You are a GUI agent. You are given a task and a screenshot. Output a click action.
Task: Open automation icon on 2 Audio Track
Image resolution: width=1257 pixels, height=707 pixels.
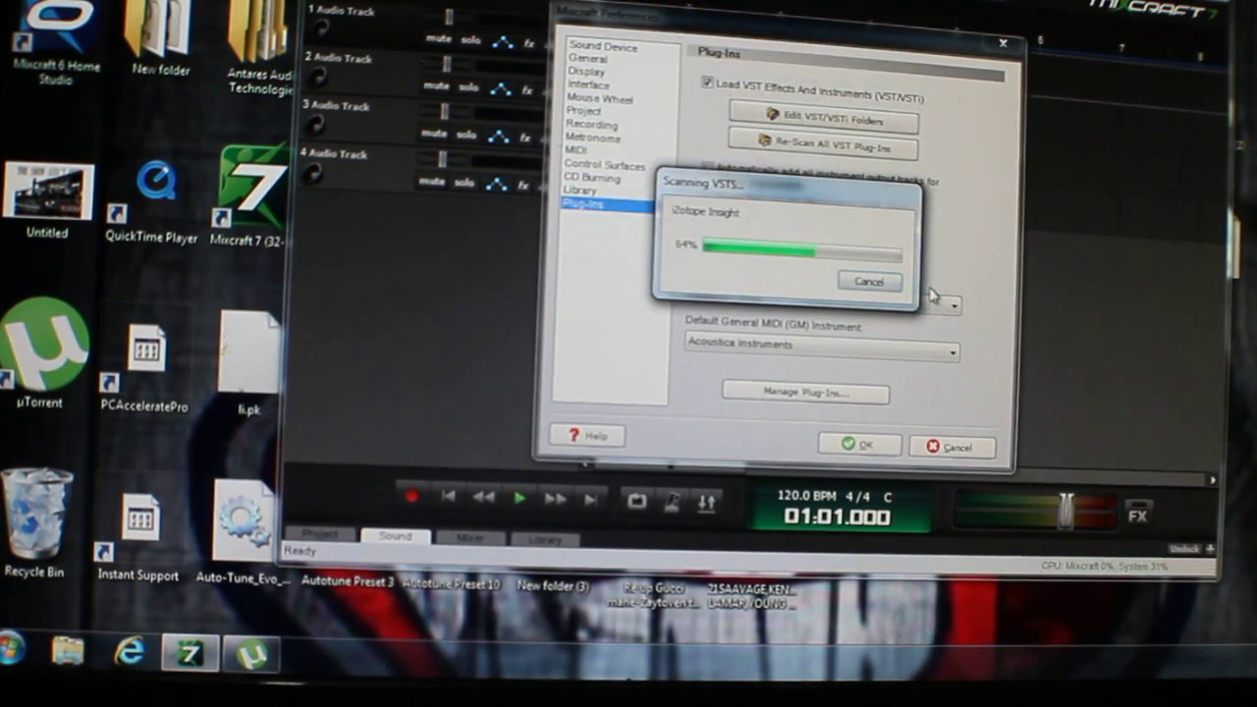tap(501, 89)
